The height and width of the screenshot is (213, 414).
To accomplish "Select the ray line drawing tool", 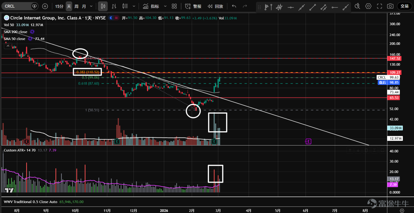I will 346,7.
